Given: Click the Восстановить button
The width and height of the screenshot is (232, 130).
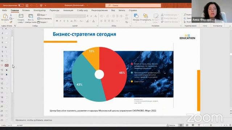Looking at the screenshot, I should click(44, 18).
